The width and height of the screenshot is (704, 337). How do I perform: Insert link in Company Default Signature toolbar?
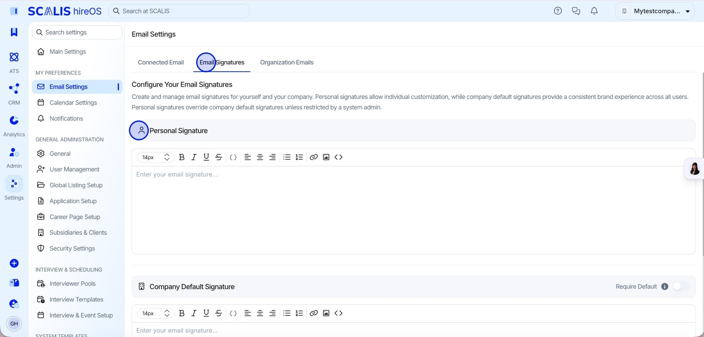click(314, 313)
